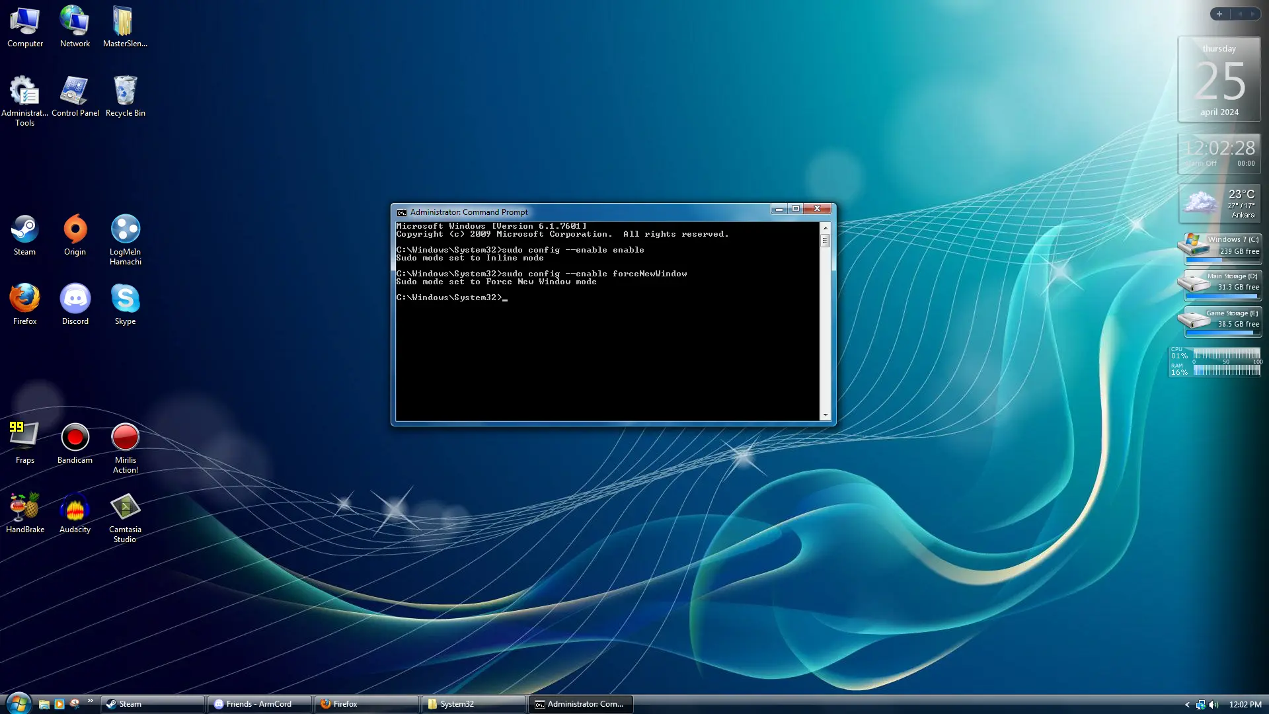The width and height of the screenshot is (1269, 714).
Task: Click the 'april 2024' calendar text
Action: [1219, 112]
